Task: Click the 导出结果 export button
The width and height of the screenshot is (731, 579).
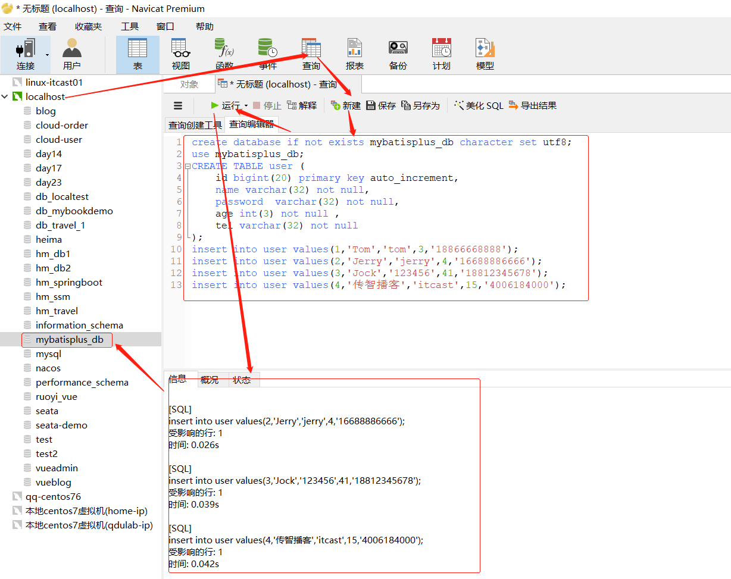Action: tap(533, 105)
